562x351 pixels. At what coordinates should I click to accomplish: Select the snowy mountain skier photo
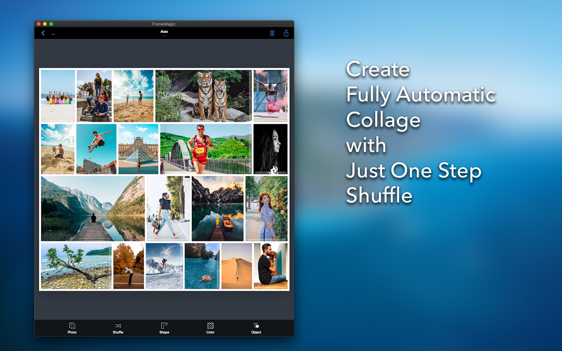coord(164,266)
